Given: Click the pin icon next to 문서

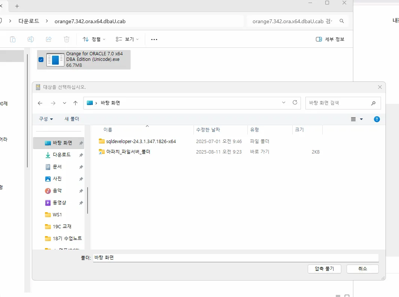Looking at the screenshot, I should [x=81, y=167].
